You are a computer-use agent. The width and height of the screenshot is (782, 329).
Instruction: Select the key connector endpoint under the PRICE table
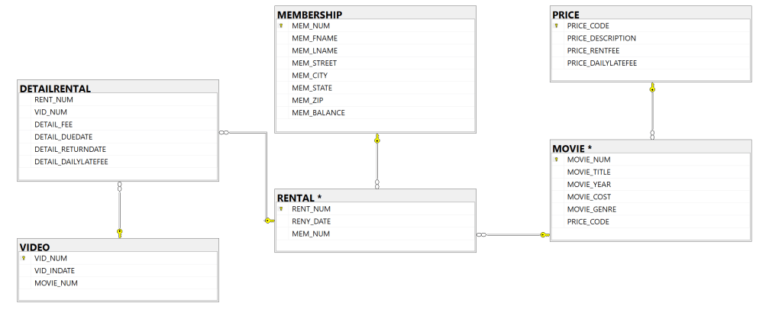tap(652, 89)
